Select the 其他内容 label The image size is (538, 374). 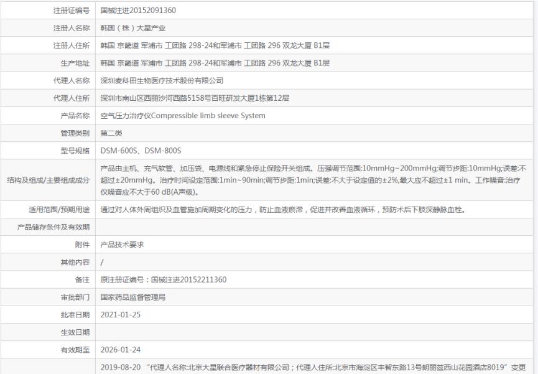click(x=75, y=262)
